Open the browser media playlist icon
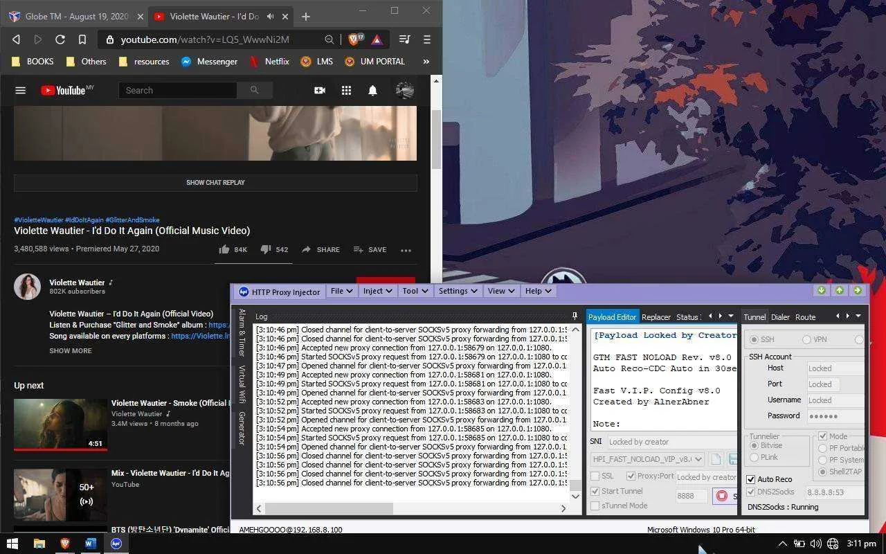The image size is (886, 554). tap(406, 39)
